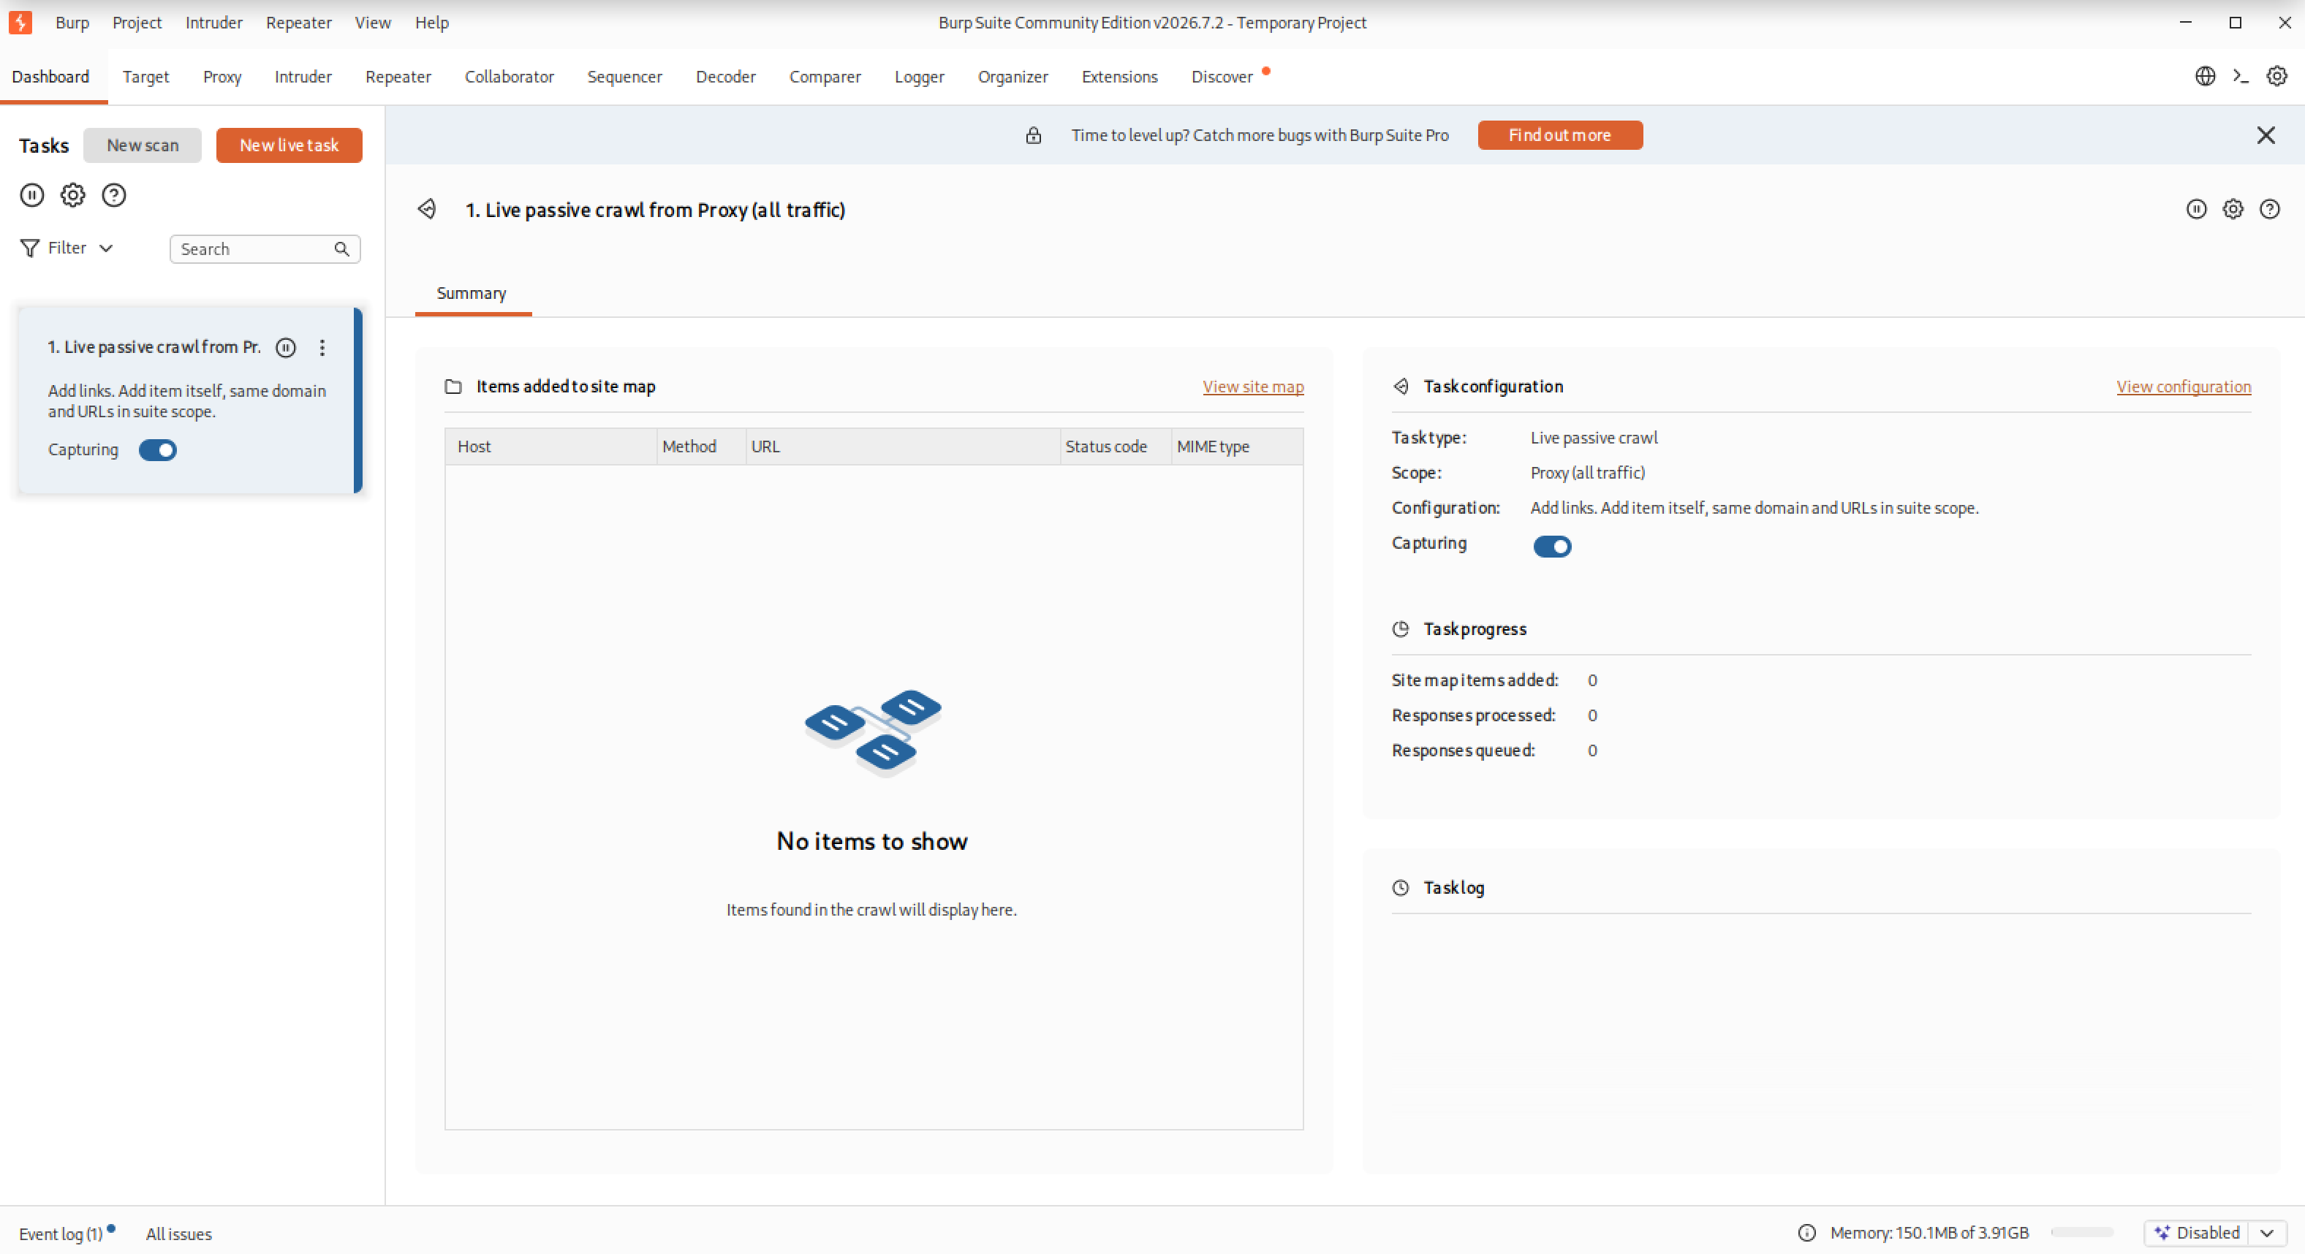Click the Disabled AI status button
The height and width of the screenshot is (1254, 2305).
pyautogui.click(x=2198, y=1233)
